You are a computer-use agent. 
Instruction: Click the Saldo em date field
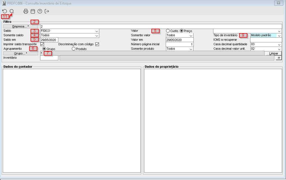tap(49, 40)
